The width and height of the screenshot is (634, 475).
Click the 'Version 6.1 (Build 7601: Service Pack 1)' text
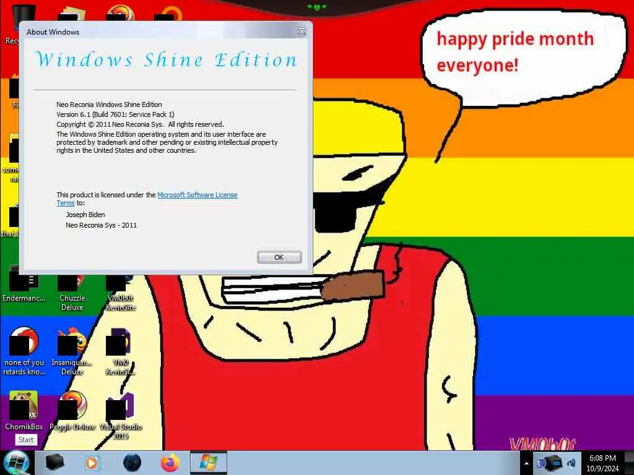115,114
